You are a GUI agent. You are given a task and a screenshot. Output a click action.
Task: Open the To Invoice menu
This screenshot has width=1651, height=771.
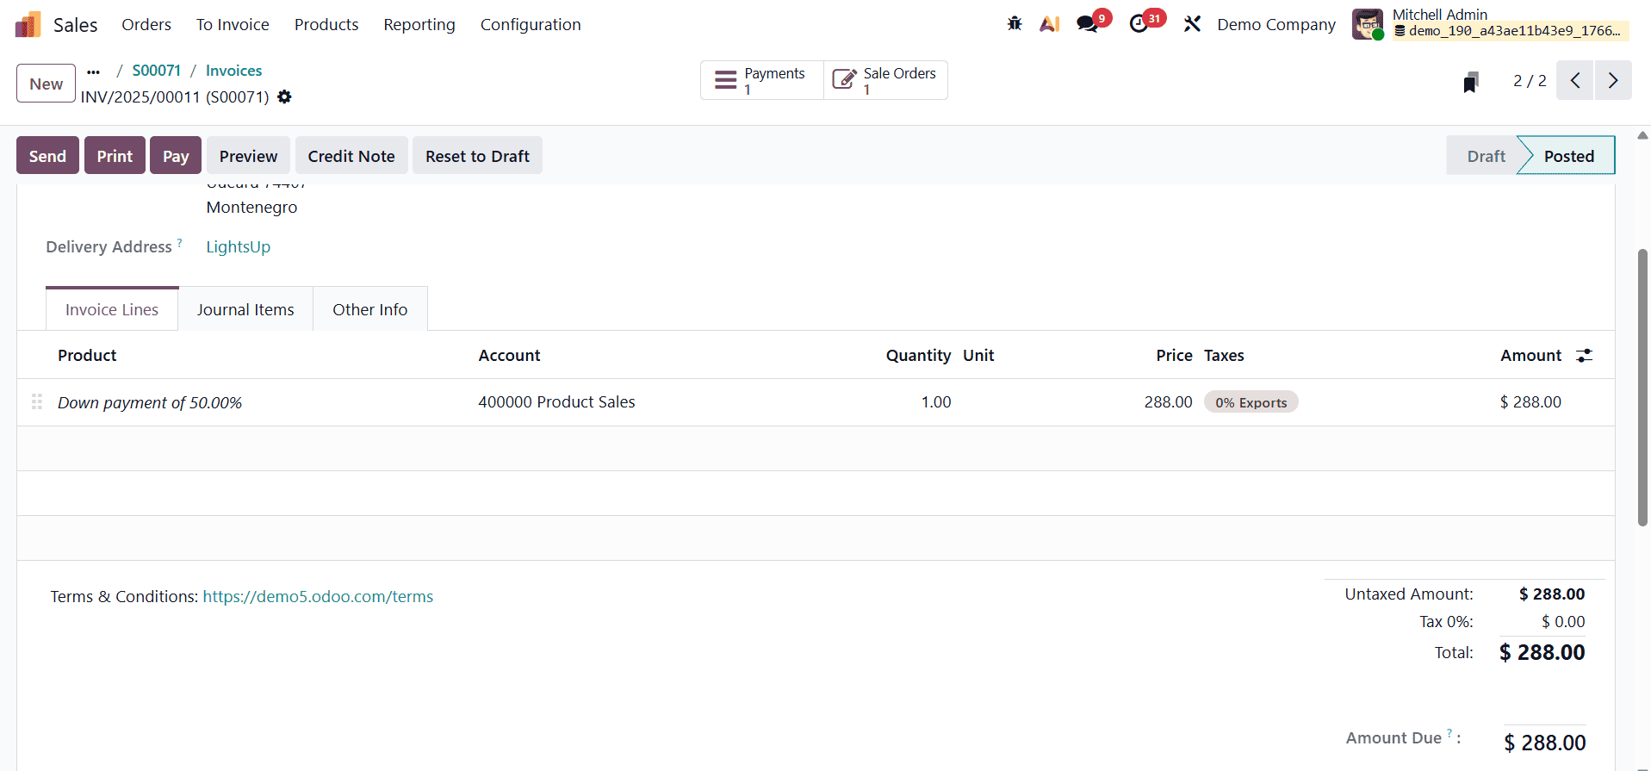(x=233, y=24)
